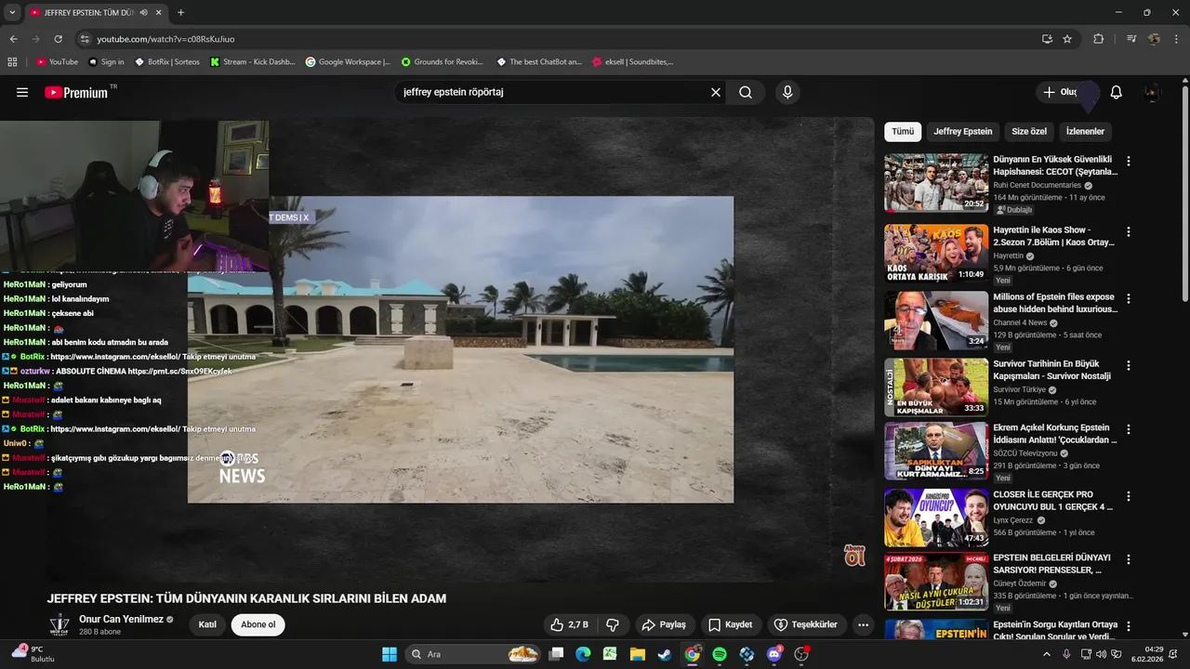Reload the page
This screenshot has height=669, width=1190.
point(58,39)
